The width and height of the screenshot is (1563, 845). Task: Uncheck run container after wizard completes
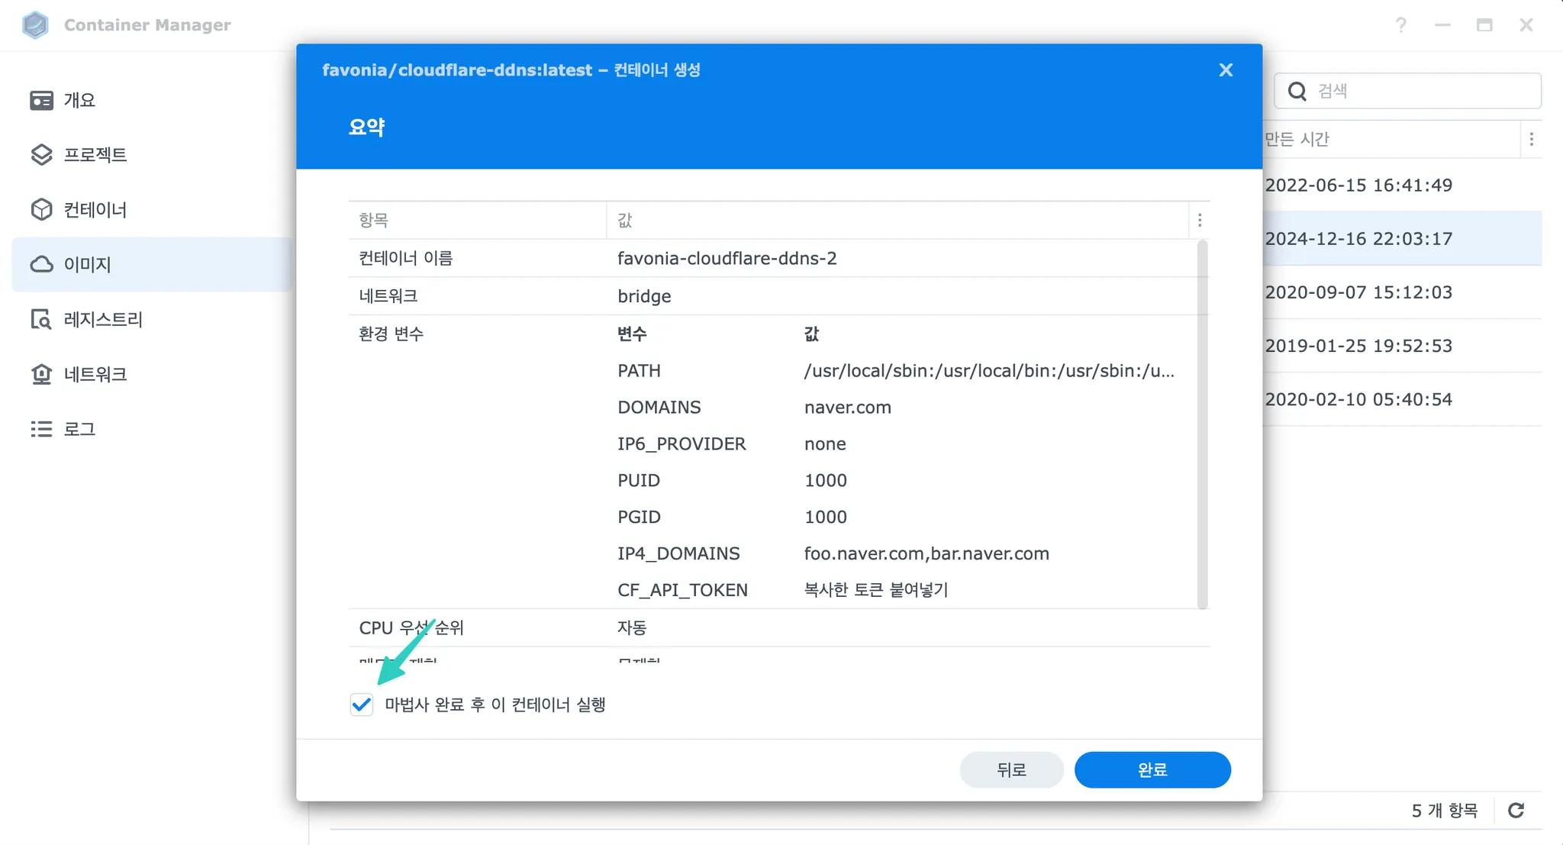coord(362,705)
